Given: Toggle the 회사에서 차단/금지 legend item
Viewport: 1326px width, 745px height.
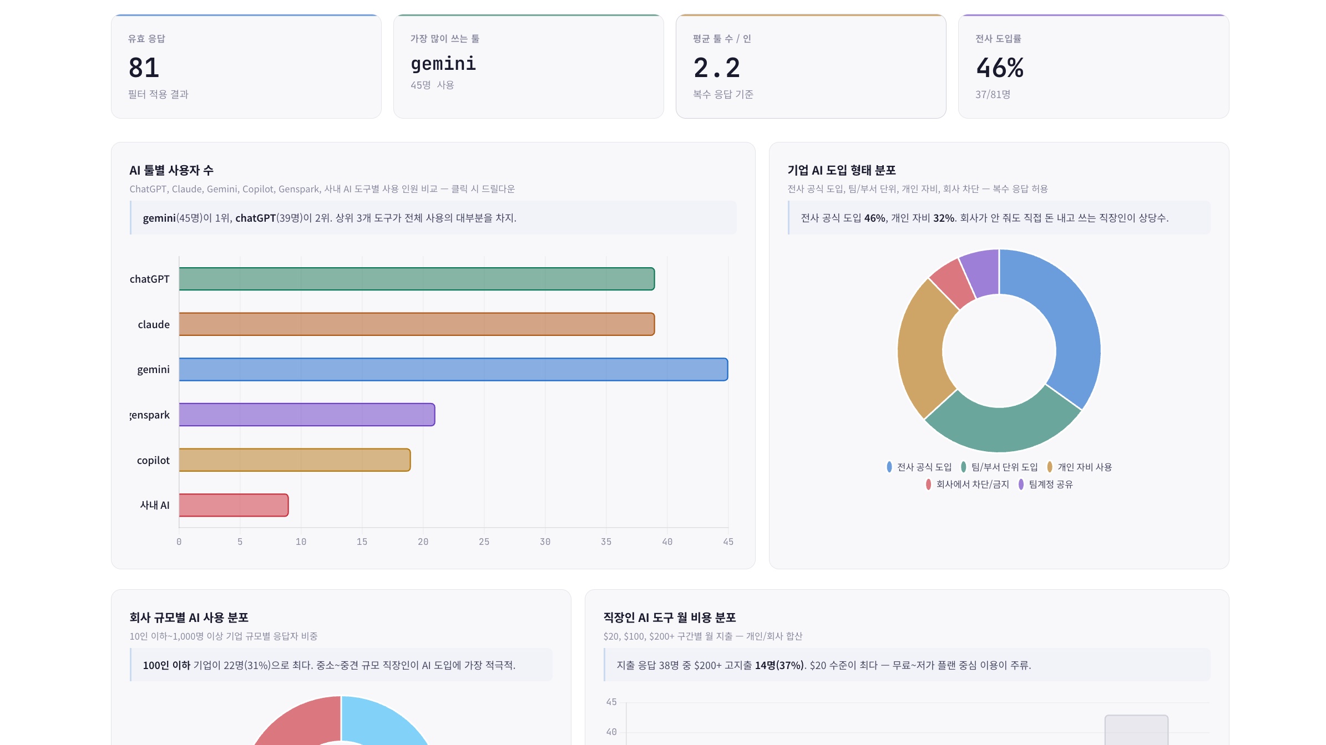Looking at the screenshot, I should [967, 484].
